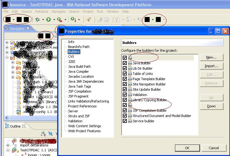
Task: Select Java Build Path in properties list
Action: (x=79, y=67)
